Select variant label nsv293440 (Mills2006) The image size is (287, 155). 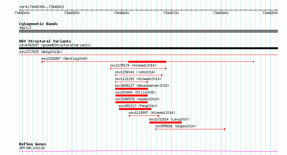click(x=135, y=92)
